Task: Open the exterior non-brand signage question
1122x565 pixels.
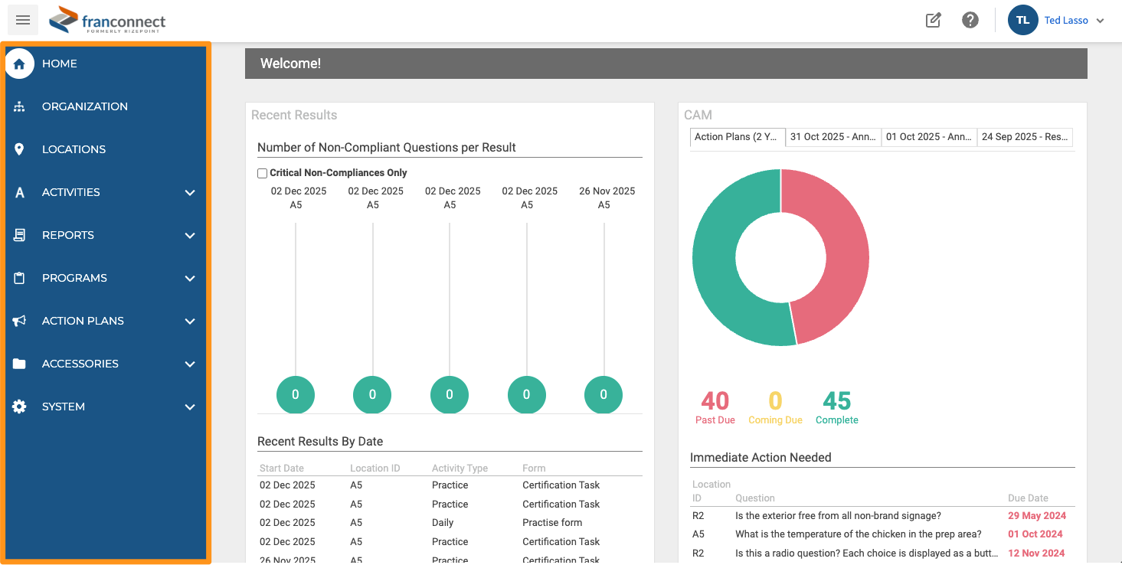Action: pyautogui.click(x=838, y=516)
